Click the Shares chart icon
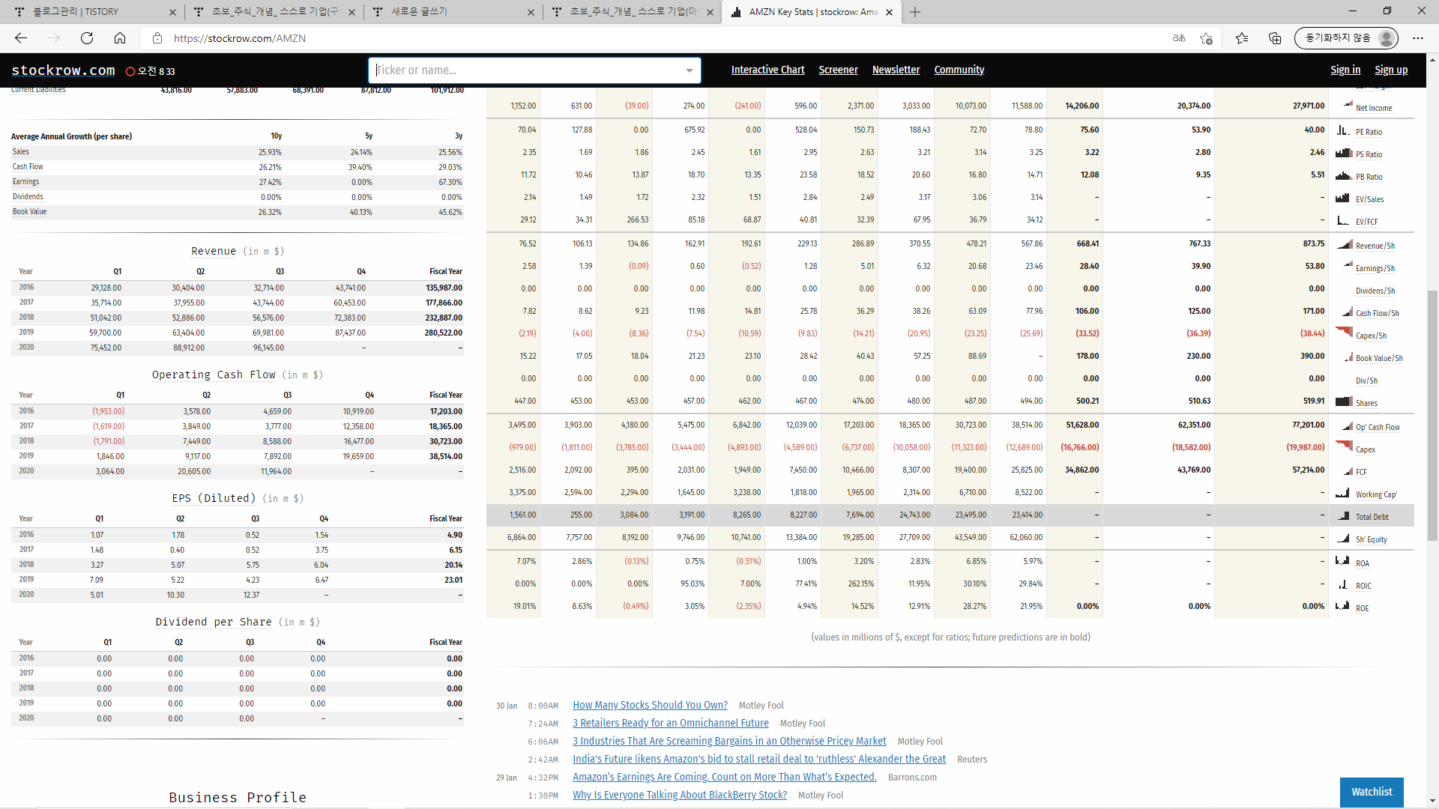1439x809 pixels. 1344,402
